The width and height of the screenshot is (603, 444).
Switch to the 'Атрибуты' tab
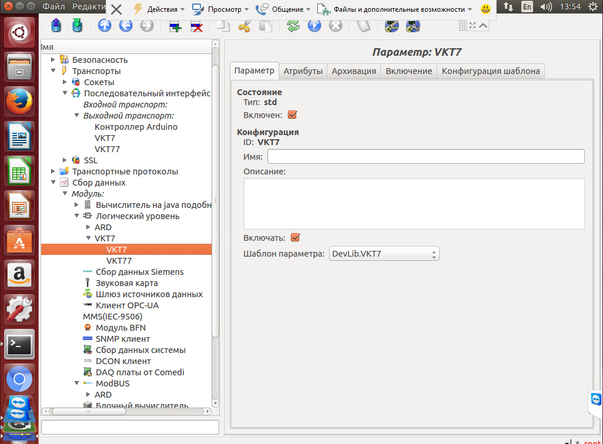pos(303,71)
